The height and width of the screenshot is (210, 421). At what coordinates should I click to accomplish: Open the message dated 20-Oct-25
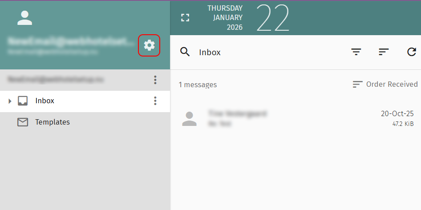pyautogui.click(x=296, y=119)
